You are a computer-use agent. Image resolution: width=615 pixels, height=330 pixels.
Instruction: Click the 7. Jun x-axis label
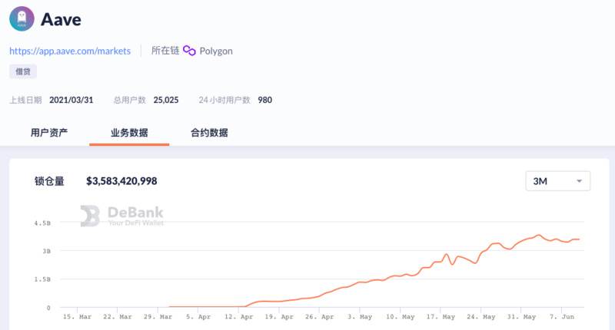point(562,317)
